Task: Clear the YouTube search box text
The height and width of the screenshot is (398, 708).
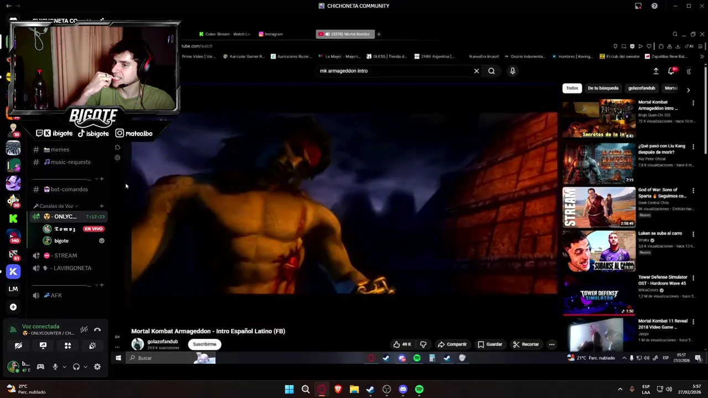Action: [x=476, y=71]
